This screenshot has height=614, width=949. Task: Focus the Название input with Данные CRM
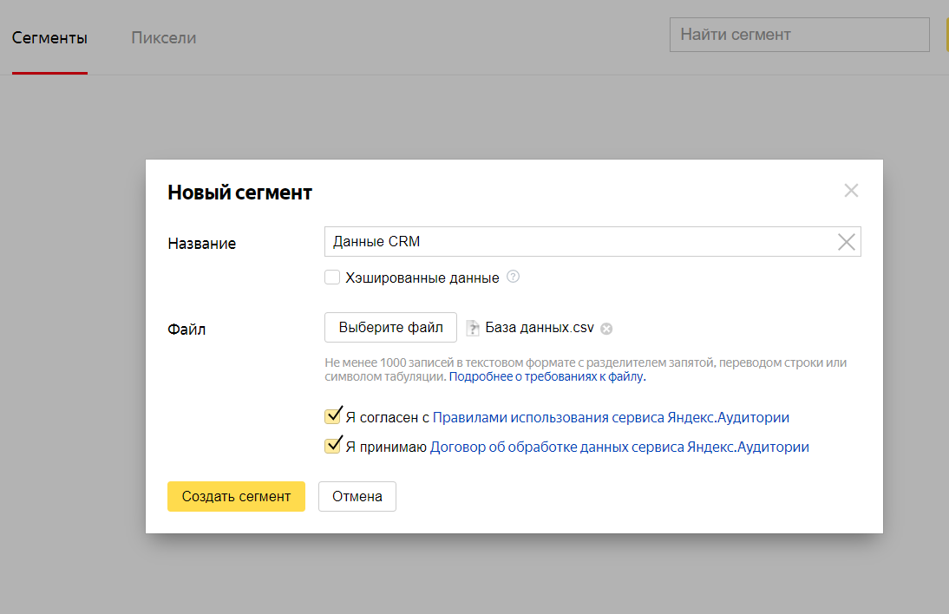573,242
